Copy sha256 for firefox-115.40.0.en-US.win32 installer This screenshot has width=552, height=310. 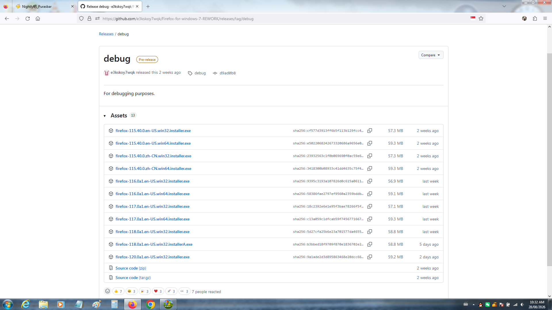click(370, 131)
